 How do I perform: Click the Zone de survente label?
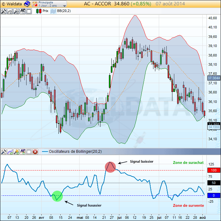pyautogui.click(x=188, y=206)
